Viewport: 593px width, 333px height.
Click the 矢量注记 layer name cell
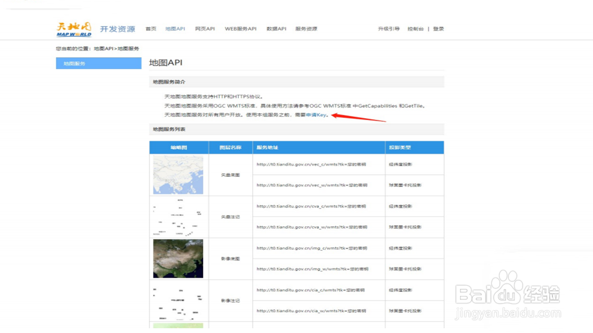[x=230, y=217]
